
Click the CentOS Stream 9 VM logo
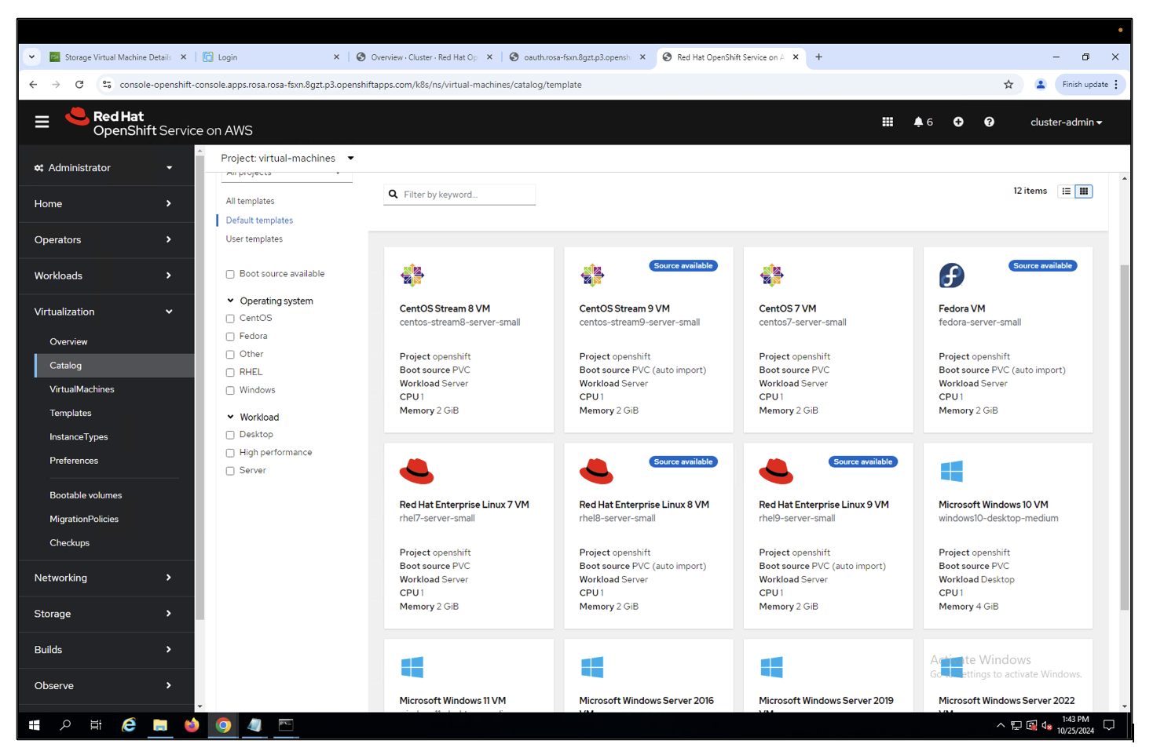click(x=592, y=275)
